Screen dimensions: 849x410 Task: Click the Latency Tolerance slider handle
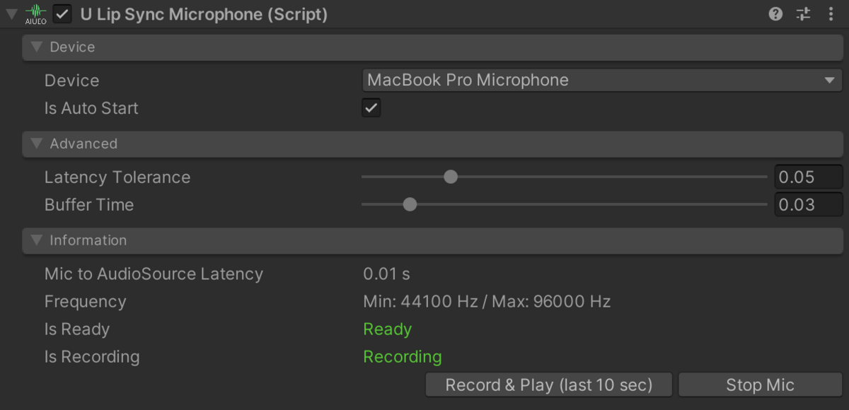click(x=451, y=177)
